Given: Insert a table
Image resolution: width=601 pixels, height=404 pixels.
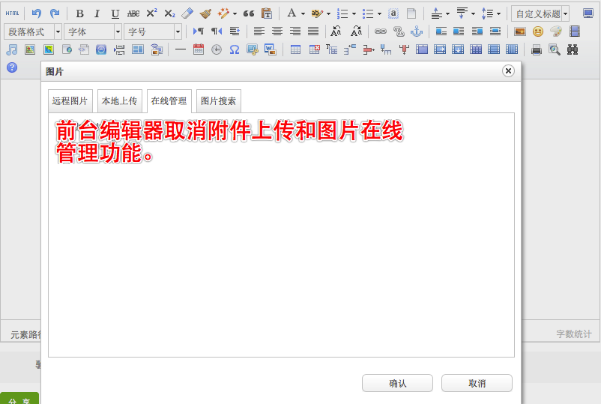Looking at the screenshot, I should [x=295, y=49].
